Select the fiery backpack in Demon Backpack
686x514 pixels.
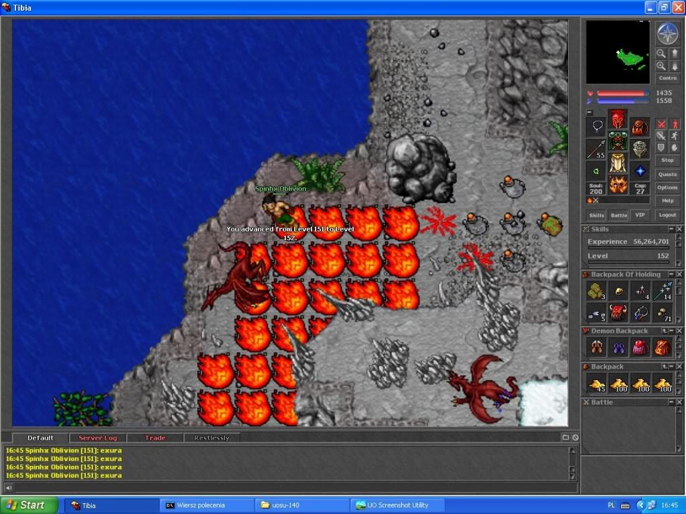(x=663, y=347)
